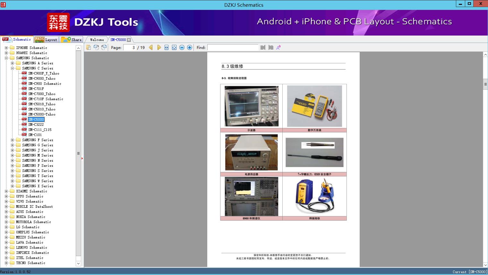This screenshot has width=488, height=275.
Task: Collapse the SAMSUNG Schematic tree node
Action: (x=6, y=58)
